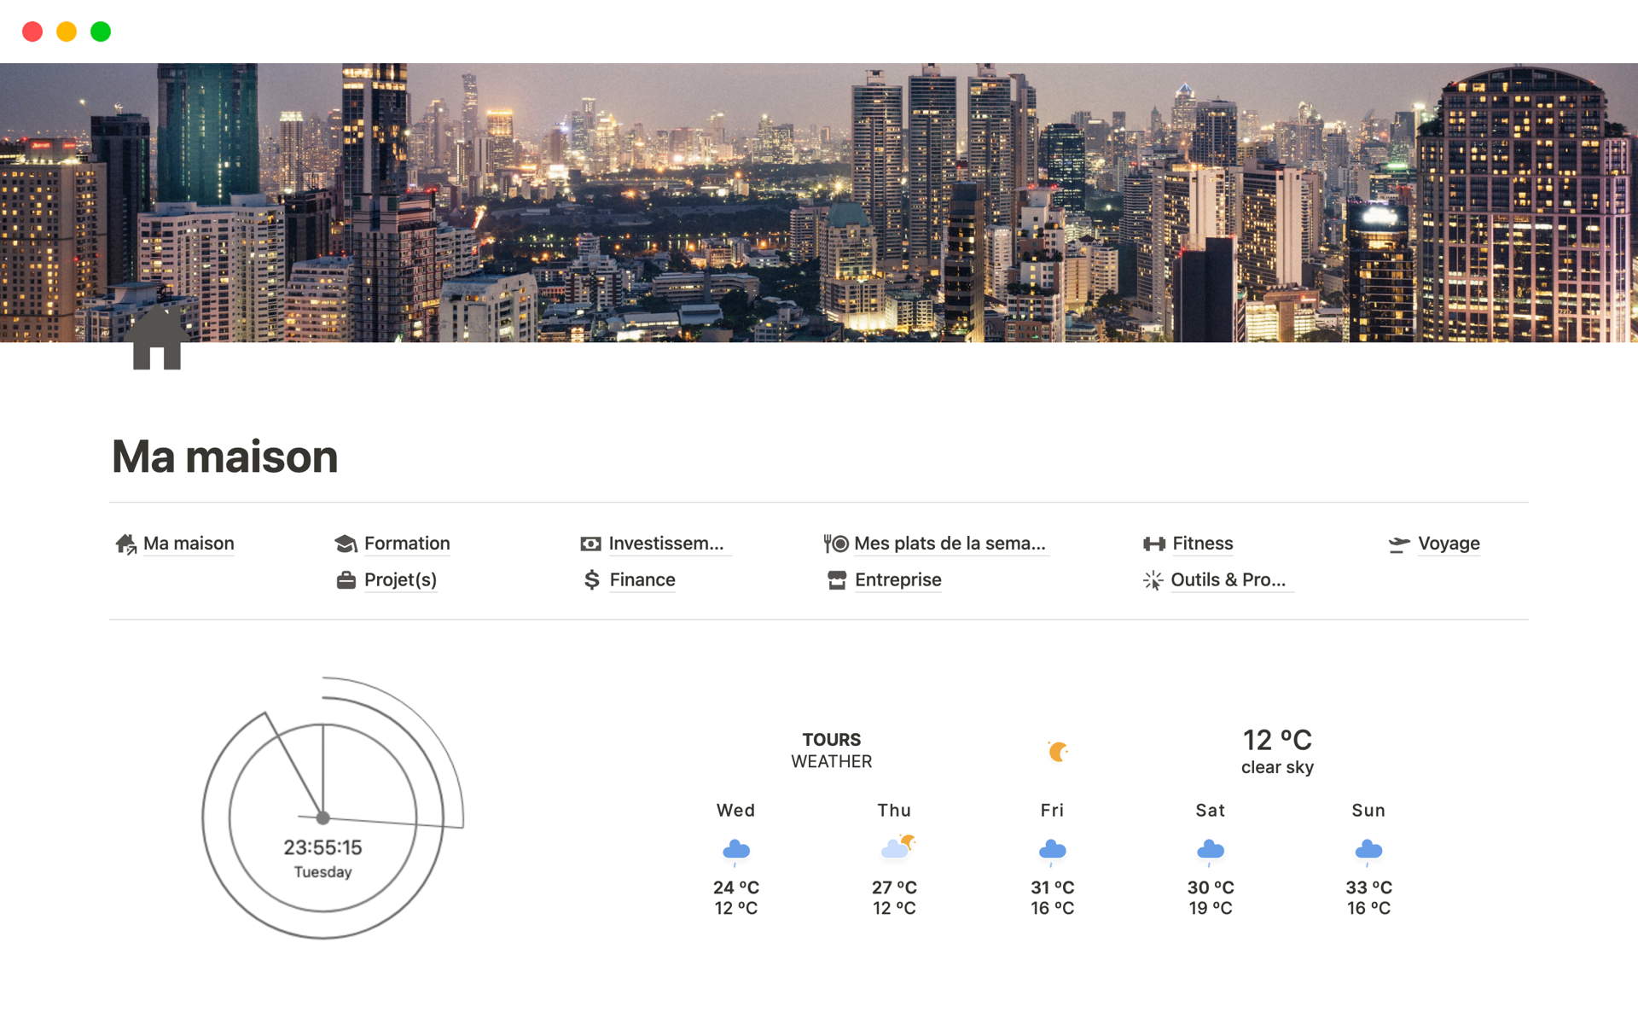
Task: Go to the Finance page
Action: (x=642, y=580)
